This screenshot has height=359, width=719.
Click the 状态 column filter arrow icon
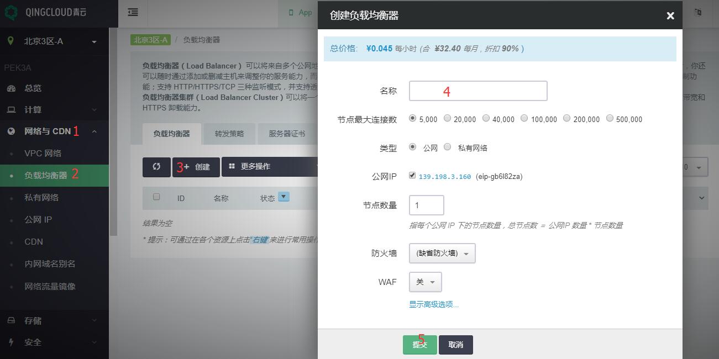pyautogui.click(x=284, y=197)
